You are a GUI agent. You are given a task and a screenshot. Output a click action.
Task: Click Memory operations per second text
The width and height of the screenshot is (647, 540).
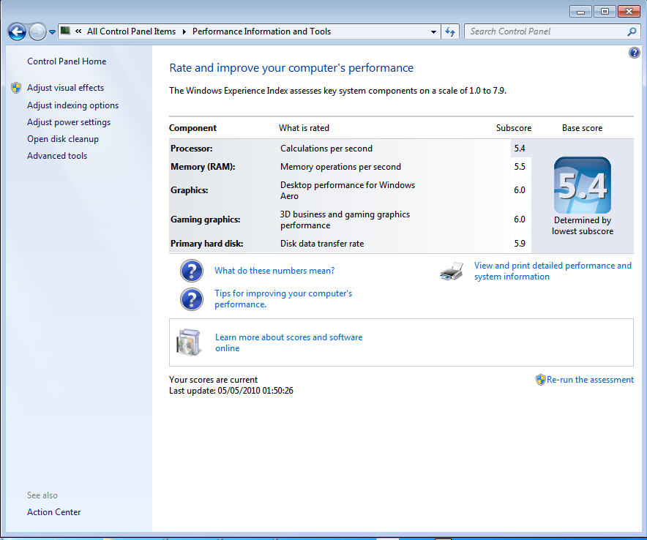click(x=340, y=167)
